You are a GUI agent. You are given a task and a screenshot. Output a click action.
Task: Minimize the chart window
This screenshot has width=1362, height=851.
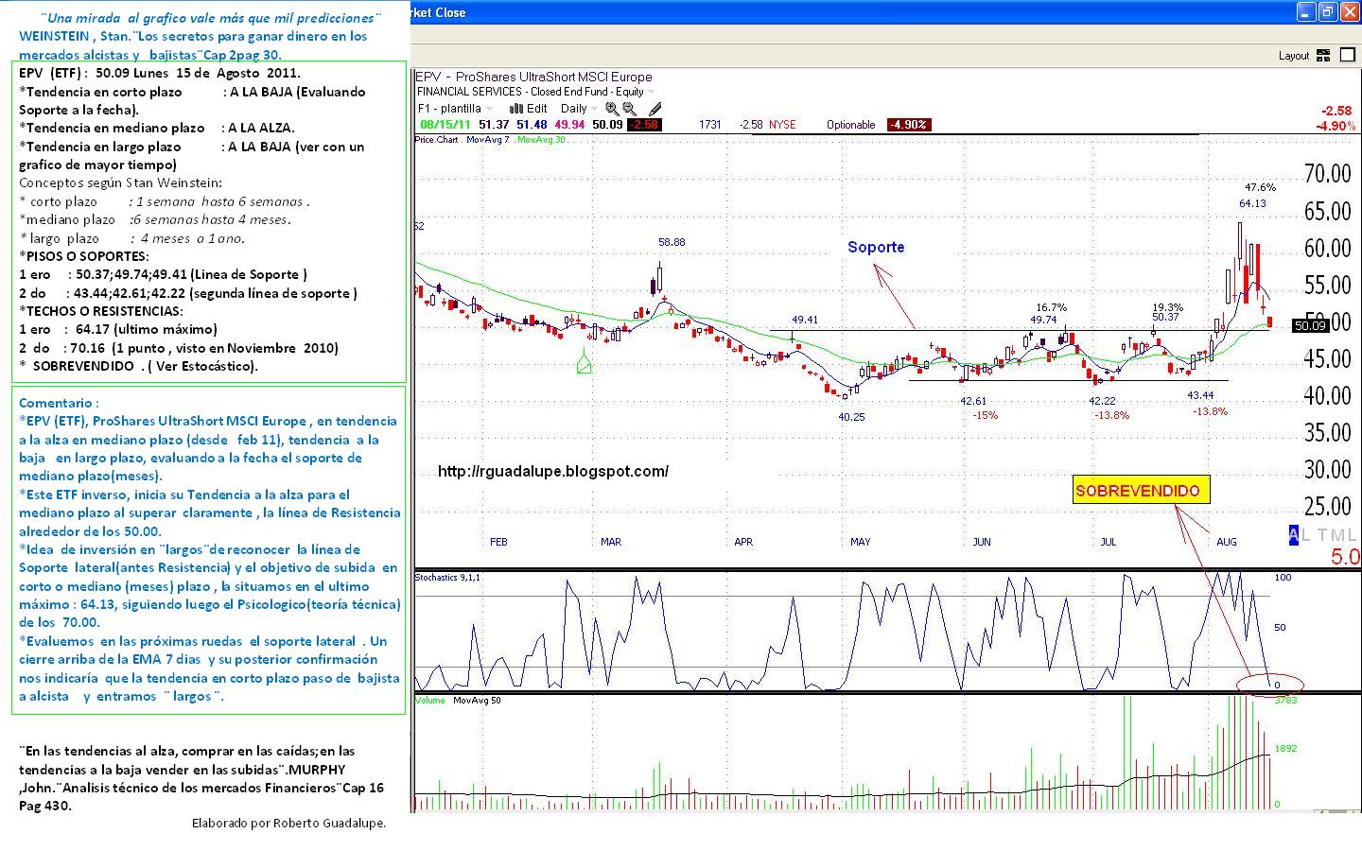click(x=1306, y=11)
